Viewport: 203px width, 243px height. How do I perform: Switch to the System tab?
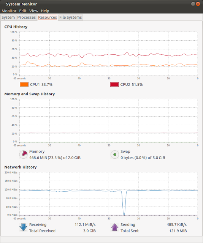click(8, 17)
